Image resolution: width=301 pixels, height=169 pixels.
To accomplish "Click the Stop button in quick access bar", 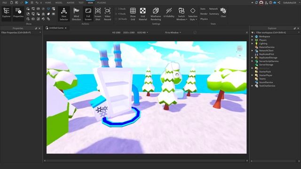I will coord(32,2).
